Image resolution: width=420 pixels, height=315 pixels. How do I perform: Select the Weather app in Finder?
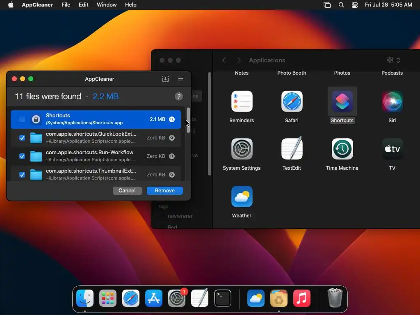coord(242,196)
